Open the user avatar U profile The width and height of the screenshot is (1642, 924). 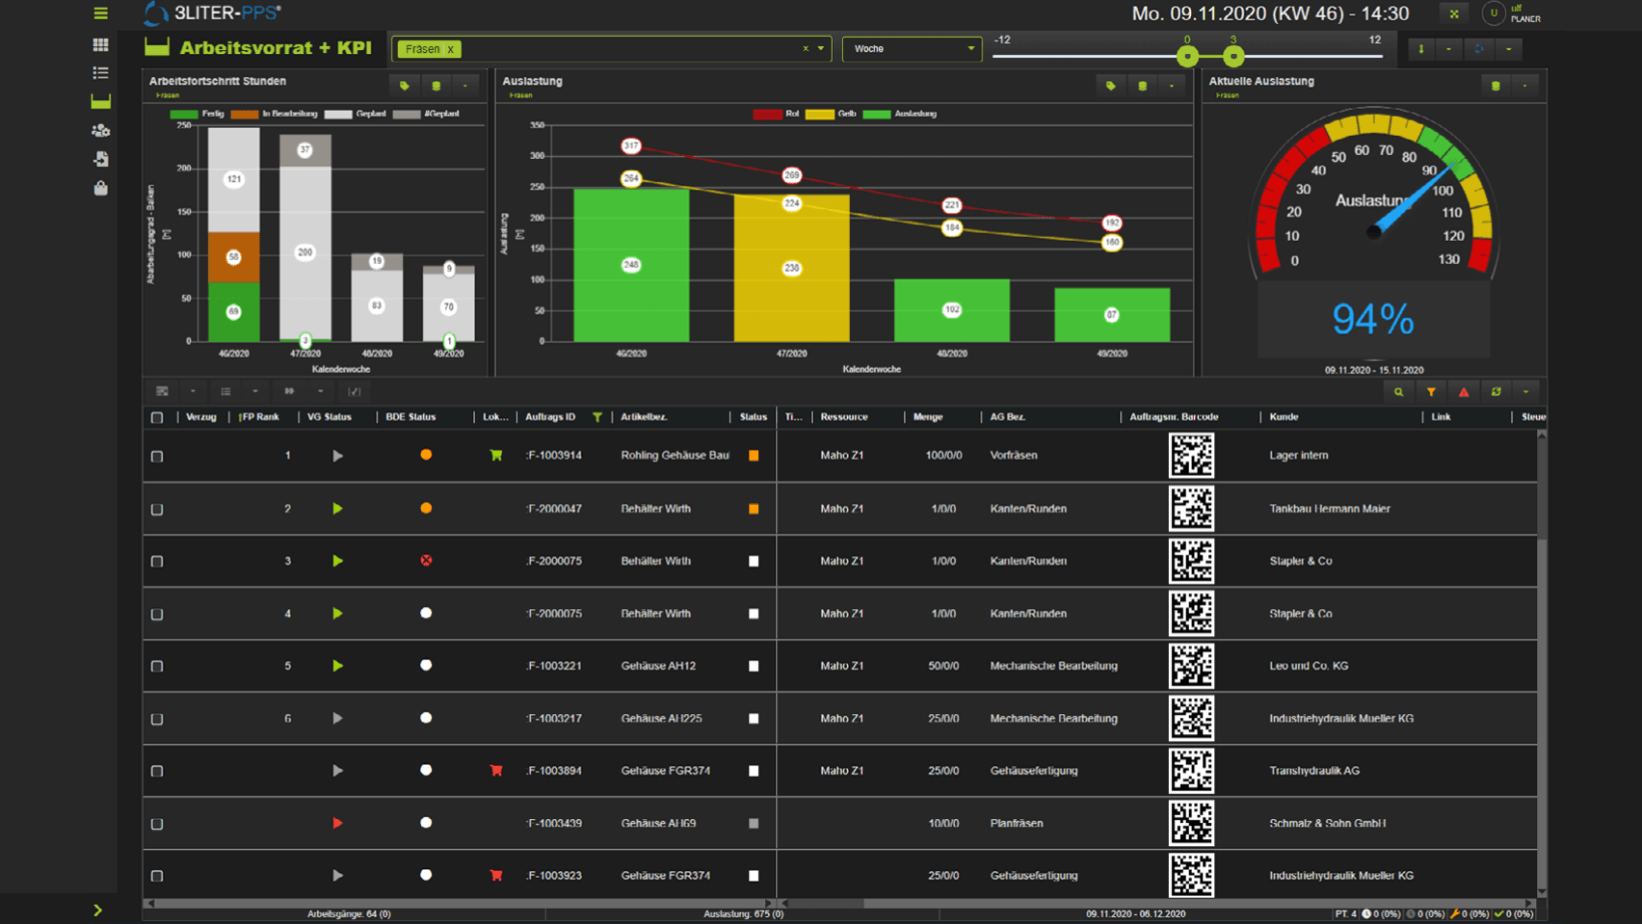click(x=1494, y=13)
